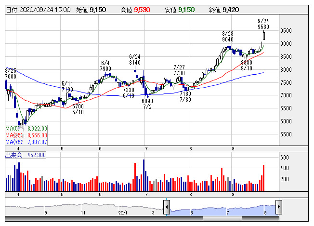
Task: Click the 8380 9/10 low label
Action: [247, 66]
